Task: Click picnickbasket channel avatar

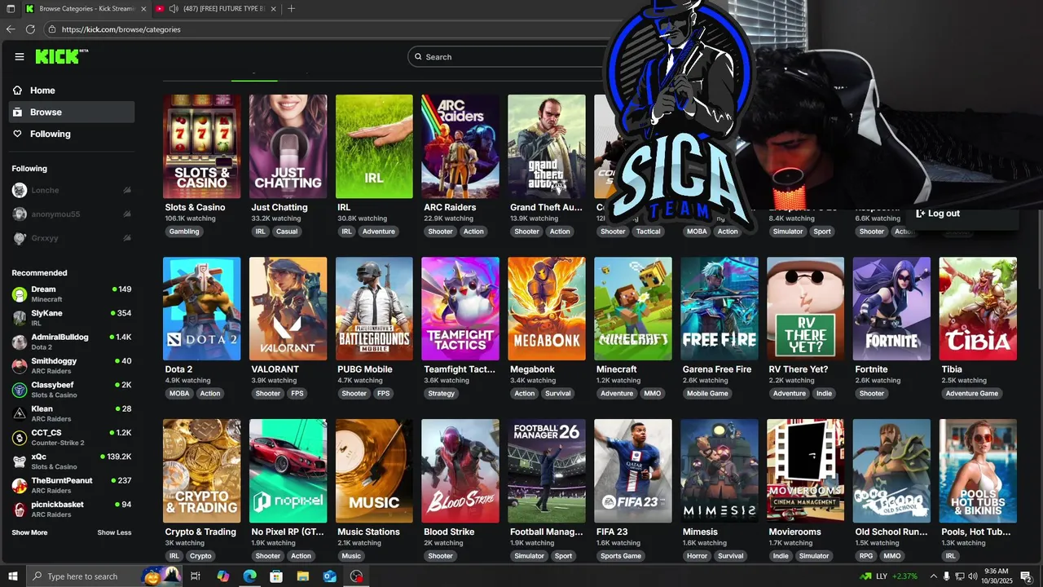Action: tap(20, 510)
